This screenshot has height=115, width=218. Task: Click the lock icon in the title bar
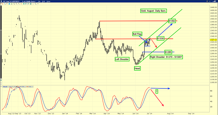tap(207, 1)
